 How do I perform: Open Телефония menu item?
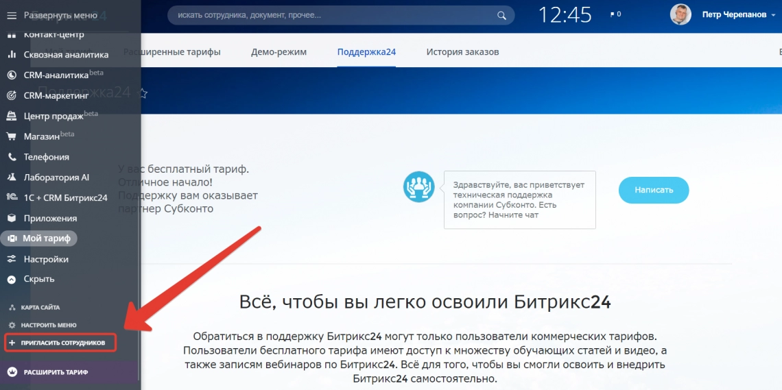point(47,157)
